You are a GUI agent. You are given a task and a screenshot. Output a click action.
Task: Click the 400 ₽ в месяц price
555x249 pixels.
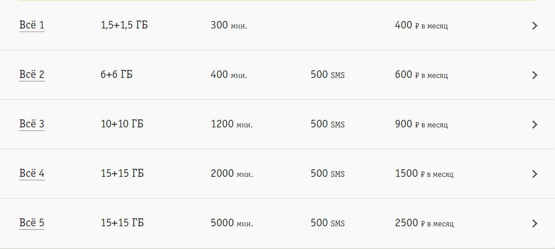[421, 25]
